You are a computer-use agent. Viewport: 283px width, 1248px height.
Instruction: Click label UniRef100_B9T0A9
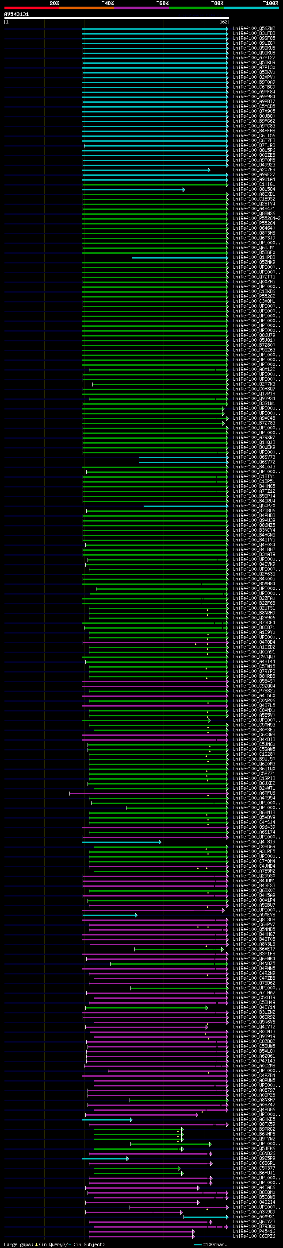[254, 82]
